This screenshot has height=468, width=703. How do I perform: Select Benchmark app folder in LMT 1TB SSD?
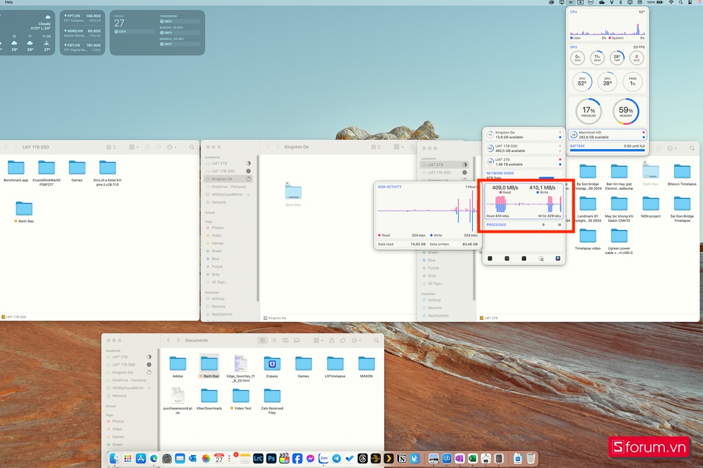click(16, 171)
